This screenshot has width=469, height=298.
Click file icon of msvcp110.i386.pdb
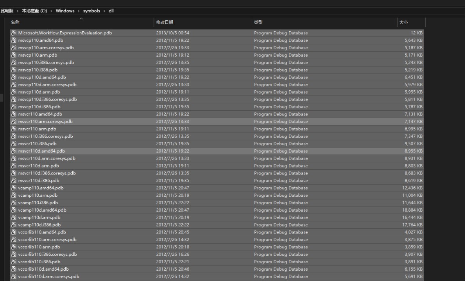point(14,70)
